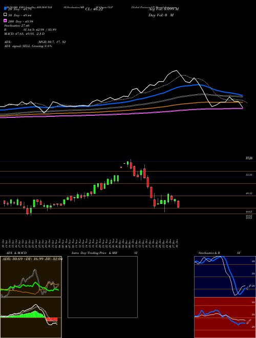Click the 'ADX signal: SELL Growing @ 6%' text
Image resolution: width=256 pixels, height=338 pixels.
[x=28, y=46]
